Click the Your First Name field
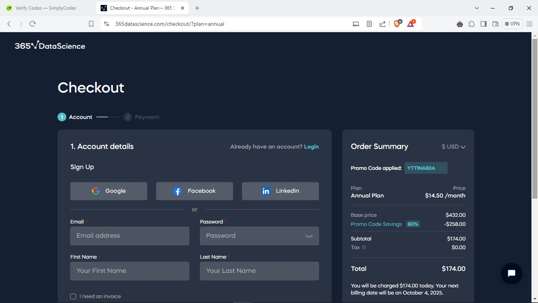The width and height of the screenshot is (538, 303). coord(130,271)
